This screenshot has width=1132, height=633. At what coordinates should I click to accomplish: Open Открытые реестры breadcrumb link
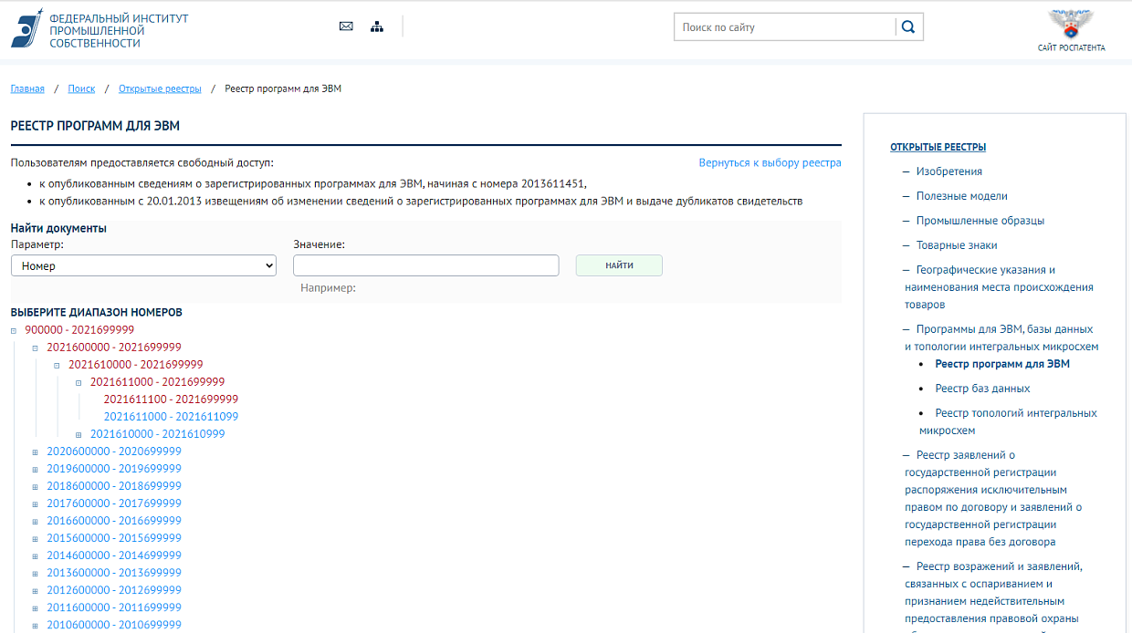point(160,88)
